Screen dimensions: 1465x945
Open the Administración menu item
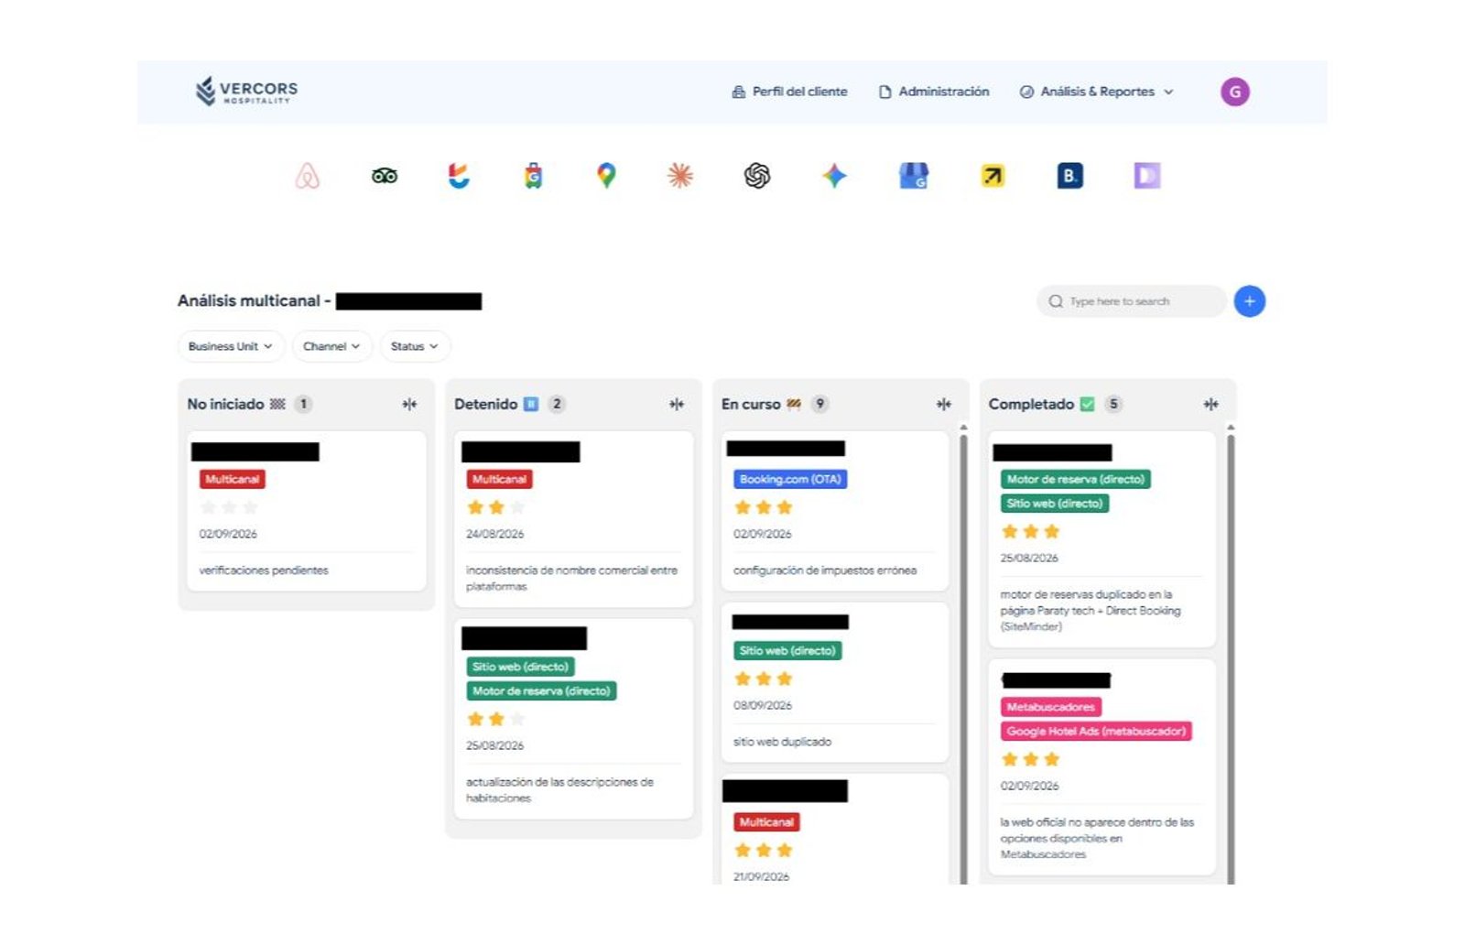(934, 92)
